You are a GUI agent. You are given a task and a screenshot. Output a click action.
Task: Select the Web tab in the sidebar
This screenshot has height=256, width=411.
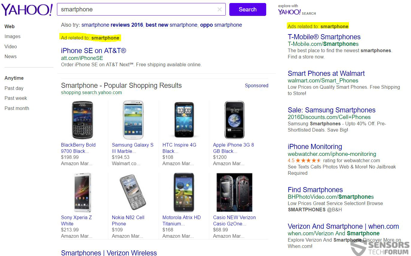pos(10,26)
